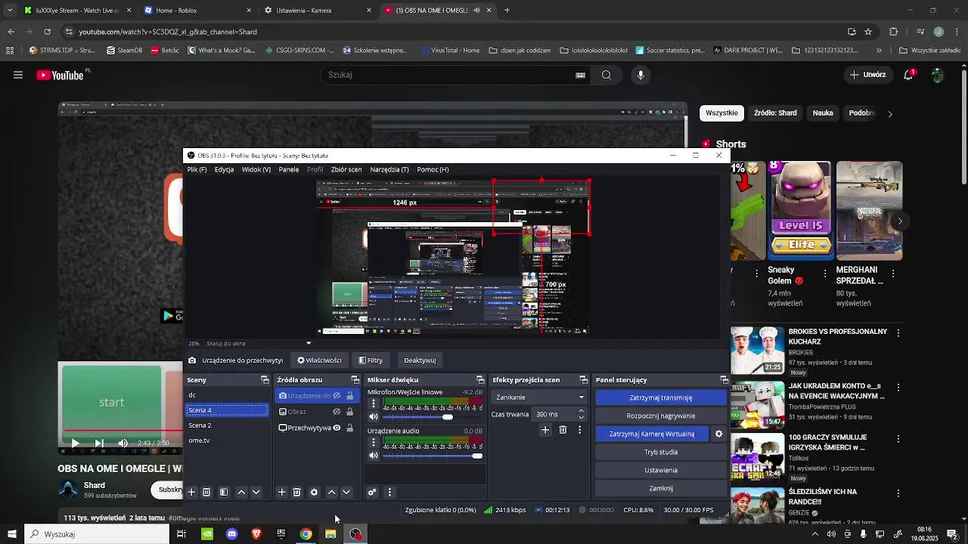
Task: Show hidden bookmarks overflow chevron
Action: pyautogui.click(x=879, y=51)
